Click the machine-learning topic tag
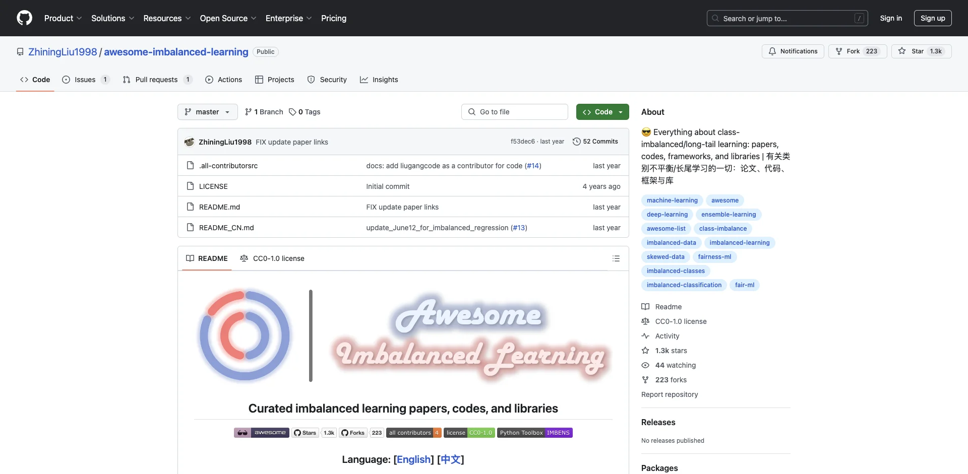968x474 pixels. tap(672, 200)
